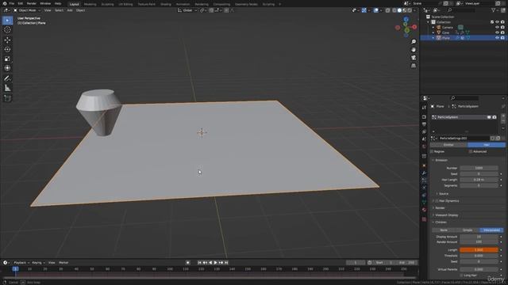Select the Measure tool
The height and width of the screenshot is (285, 508).
click(x=7, y=88)
